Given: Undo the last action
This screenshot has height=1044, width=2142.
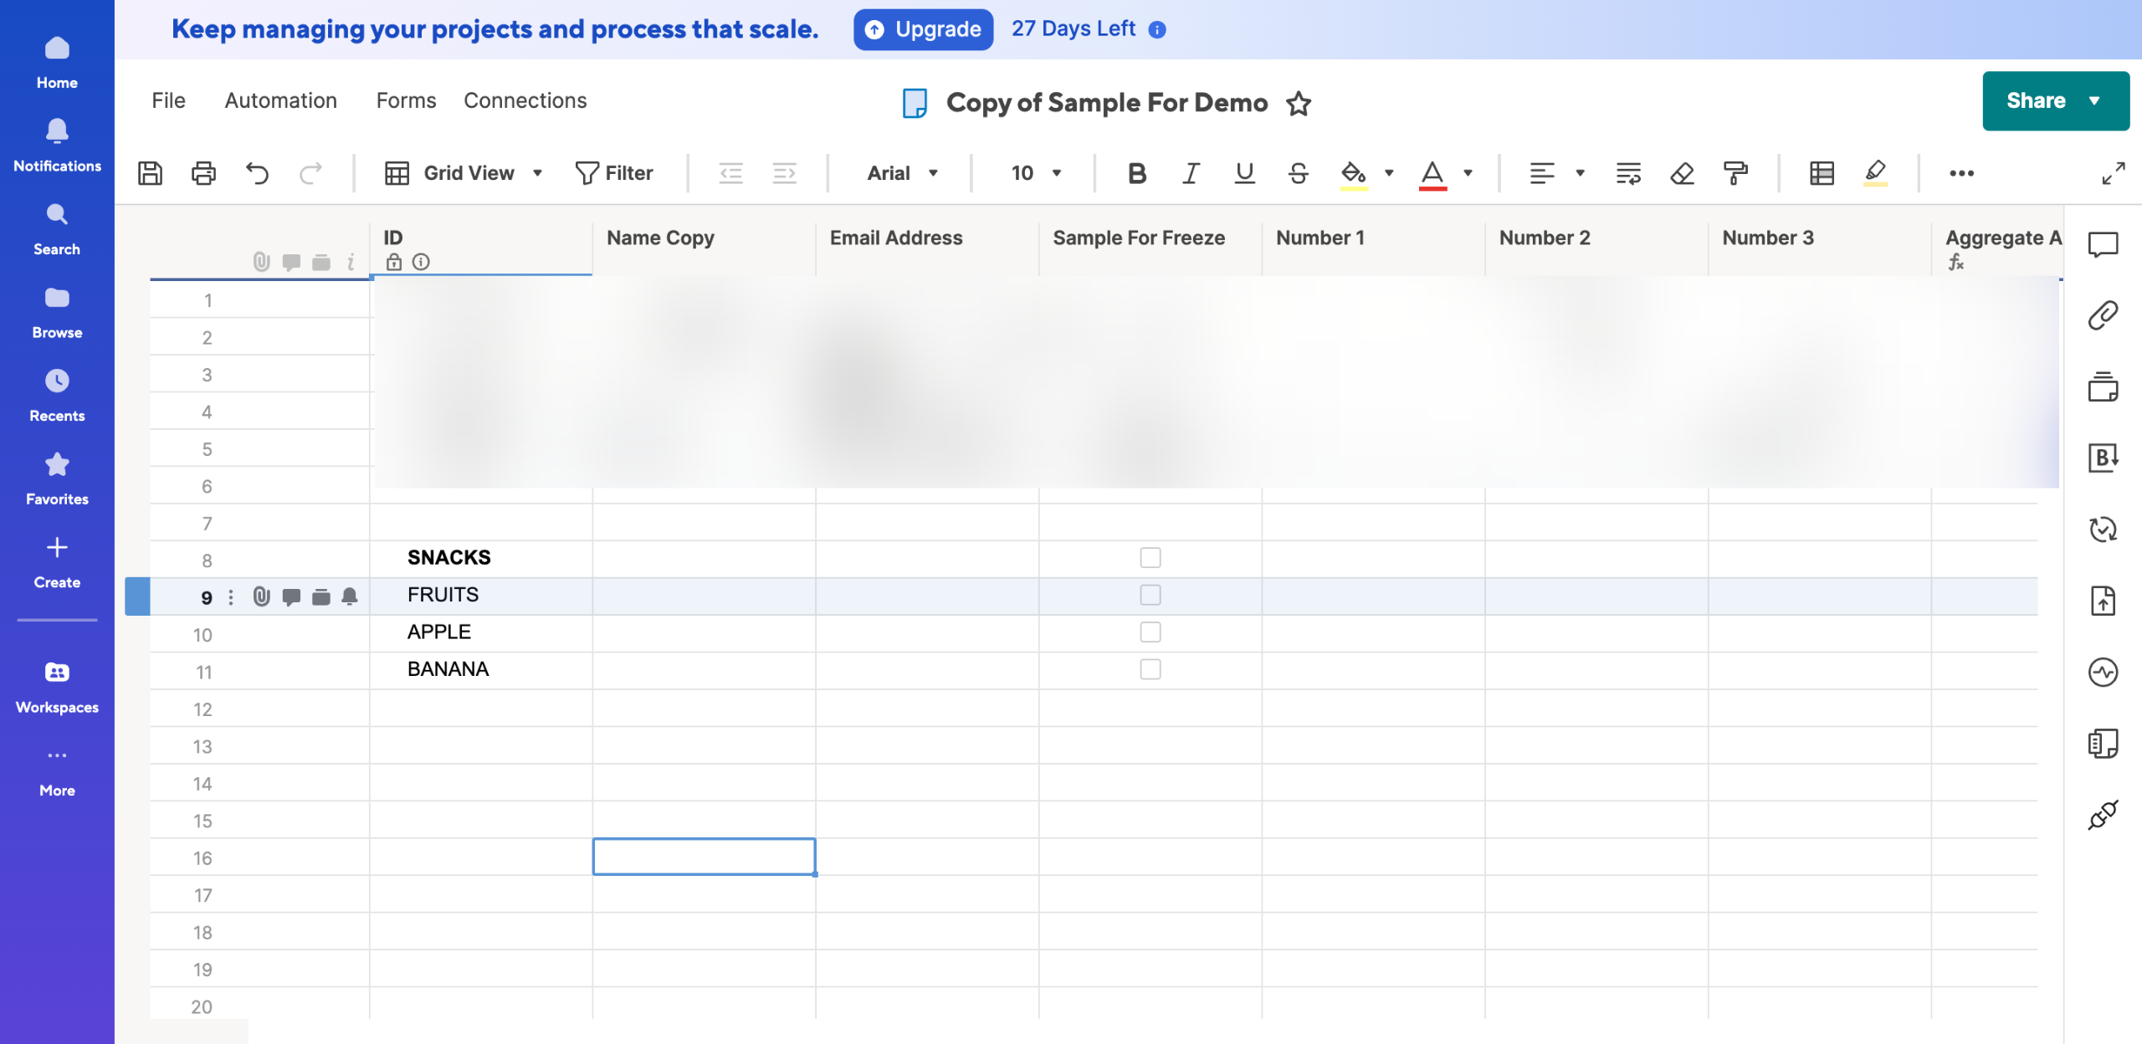Looking at the screenshot, I should pyautogui.click(x=257, y=173).
